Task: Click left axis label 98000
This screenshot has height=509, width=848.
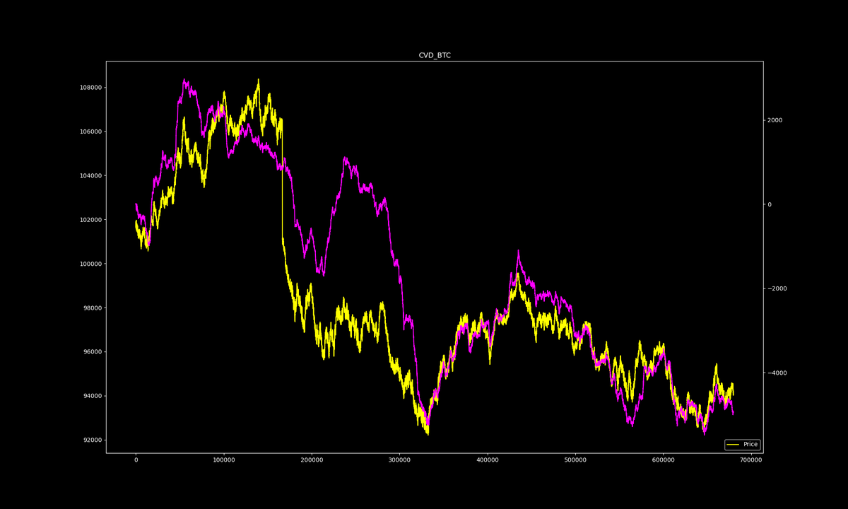Action: pos(92,308)
